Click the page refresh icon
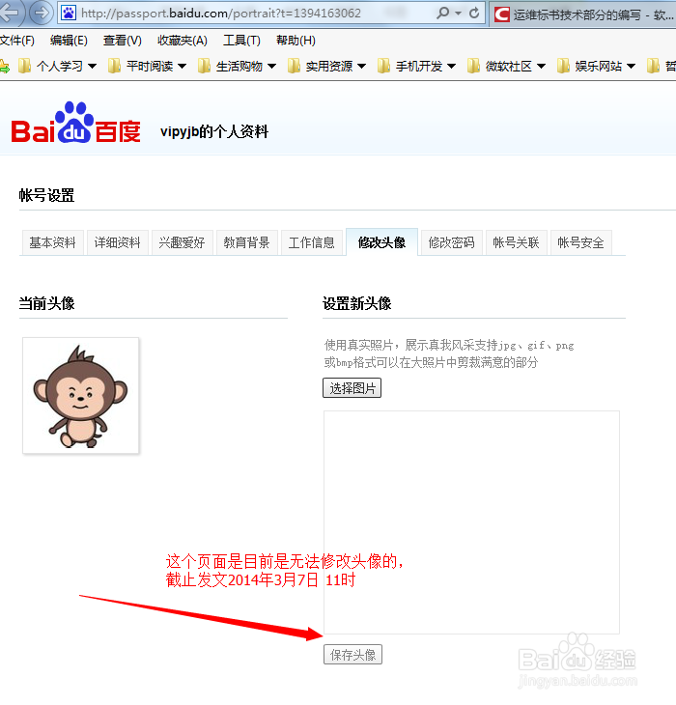Viewport: 676px width, 705px height. click(474, 14)
